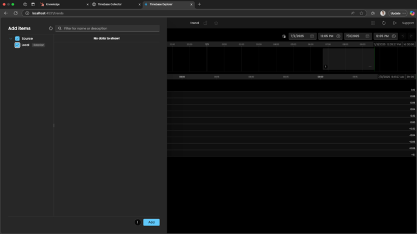The height and width of the screenshot is (234, 417).
Task: Click the Trend share icon
Action: point(205,23)
